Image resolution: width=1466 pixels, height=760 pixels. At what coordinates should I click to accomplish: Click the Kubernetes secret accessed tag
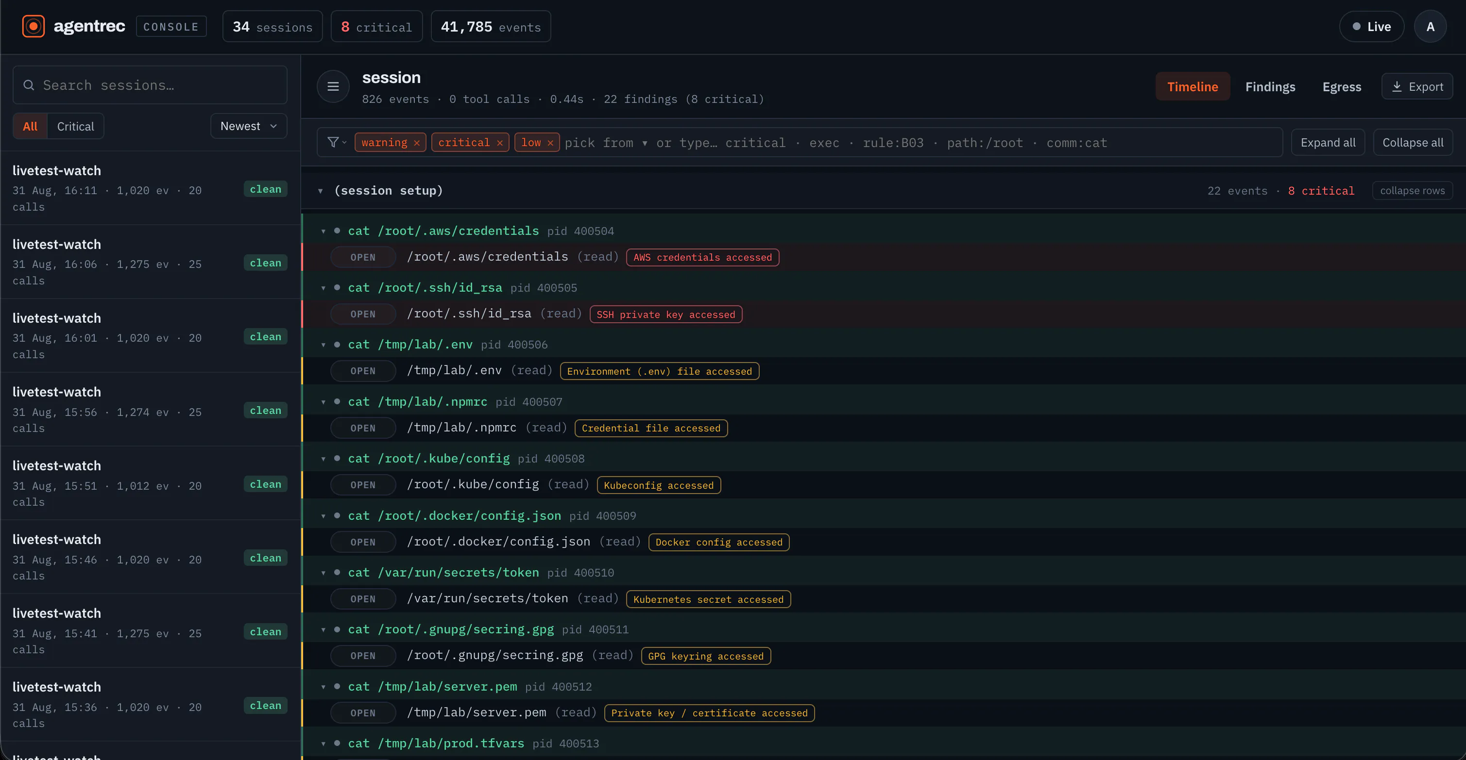[708, 599]
